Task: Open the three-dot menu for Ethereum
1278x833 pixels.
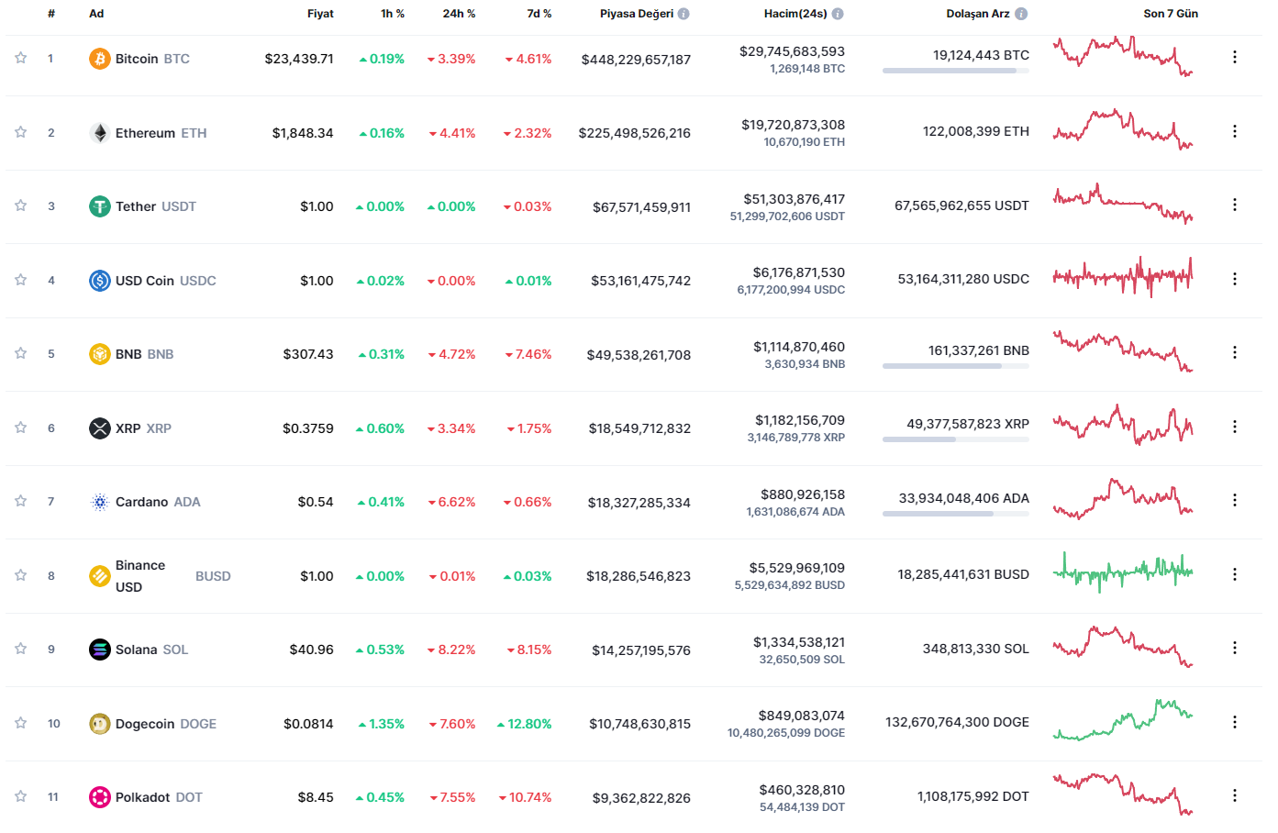Action: point(1235,131)
